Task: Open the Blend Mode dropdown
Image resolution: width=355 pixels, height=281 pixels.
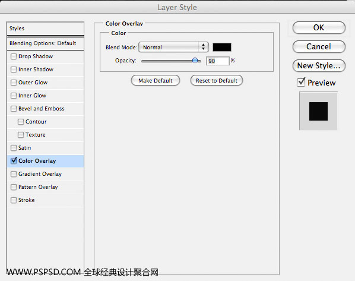Action: pyautogui.click(x=173, y=47)
